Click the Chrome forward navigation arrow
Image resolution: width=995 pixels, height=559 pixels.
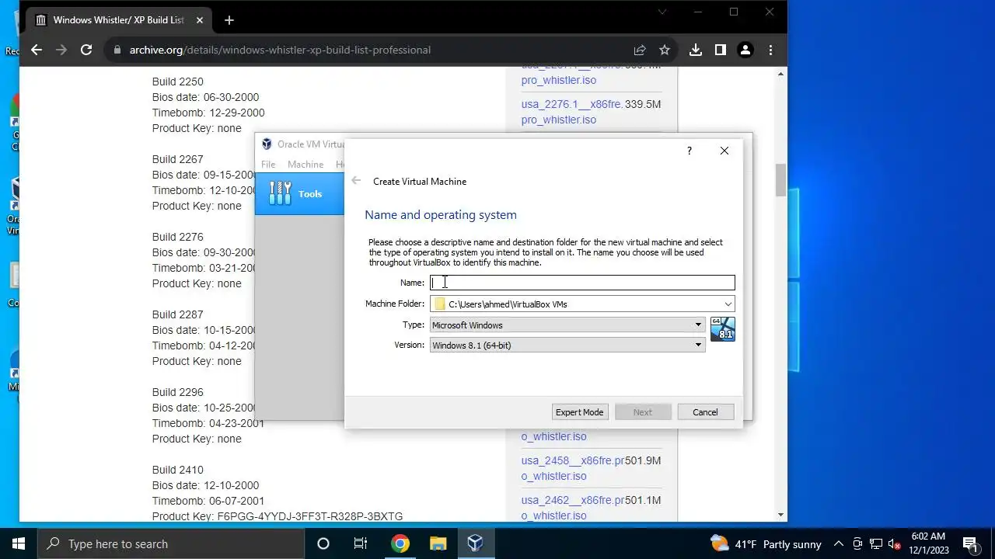coord(61,50)
